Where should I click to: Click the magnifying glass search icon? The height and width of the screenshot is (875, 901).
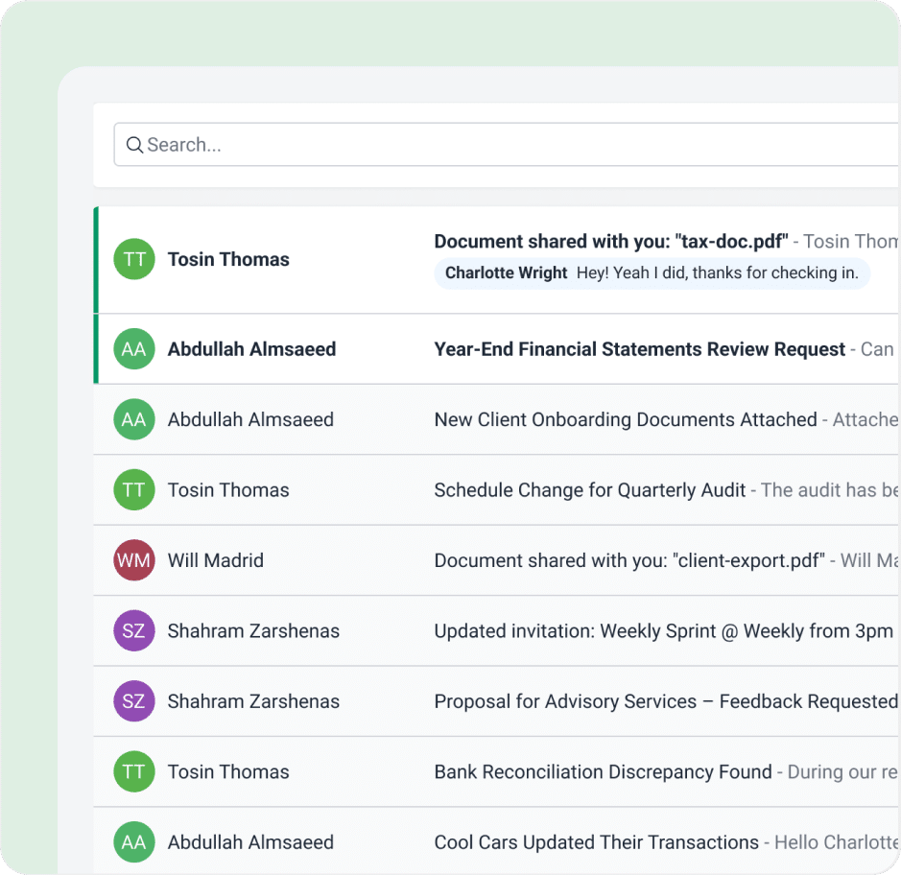point(134,145)
